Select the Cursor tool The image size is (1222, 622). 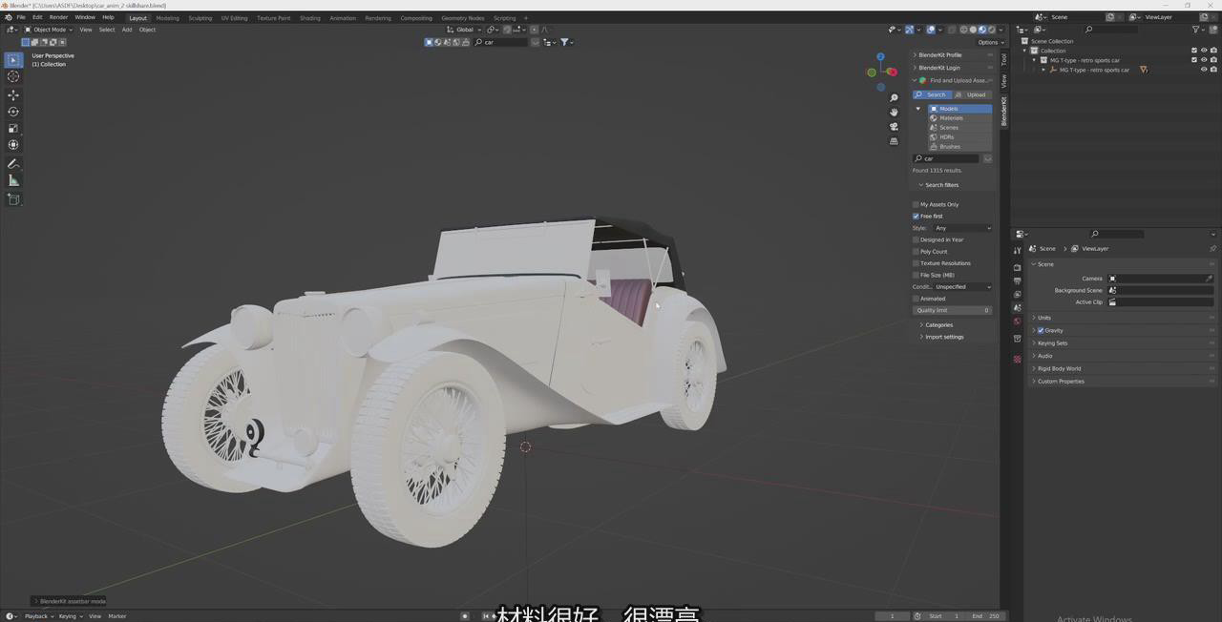[13, 76]
